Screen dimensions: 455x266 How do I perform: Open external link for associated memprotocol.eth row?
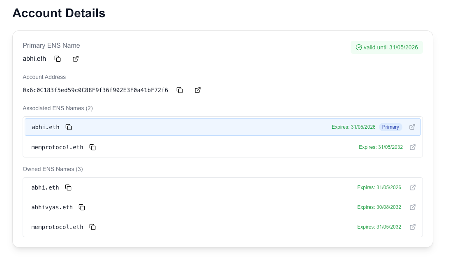(x=413, y=147)
